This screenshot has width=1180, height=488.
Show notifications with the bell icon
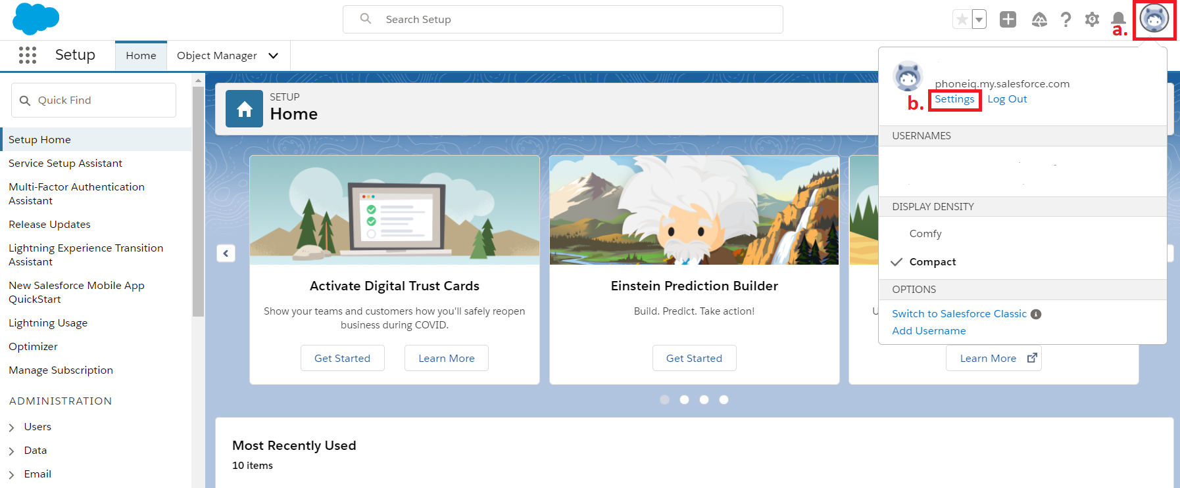click(x=1118, y=20)
